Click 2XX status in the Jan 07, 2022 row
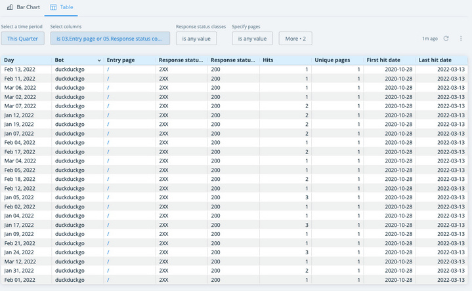This screenshot has height=291, width=472. tap(163, 134)
